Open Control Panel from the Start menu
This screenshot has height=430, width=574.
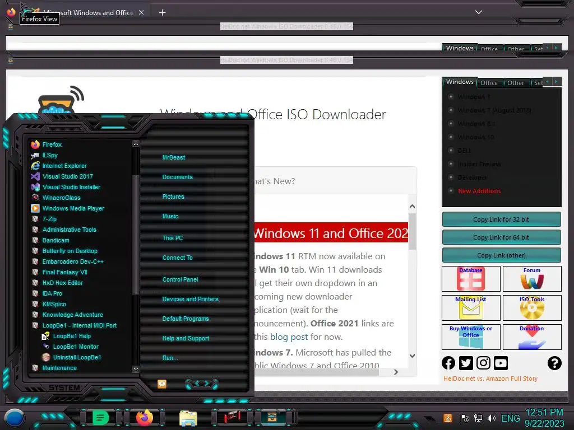tap(180, 279)
